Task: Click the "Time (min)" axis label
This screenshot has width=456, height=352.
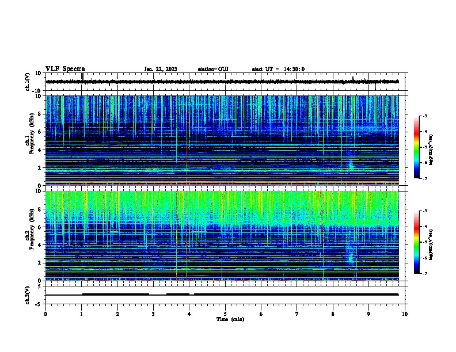Action: tap(230, 319)
